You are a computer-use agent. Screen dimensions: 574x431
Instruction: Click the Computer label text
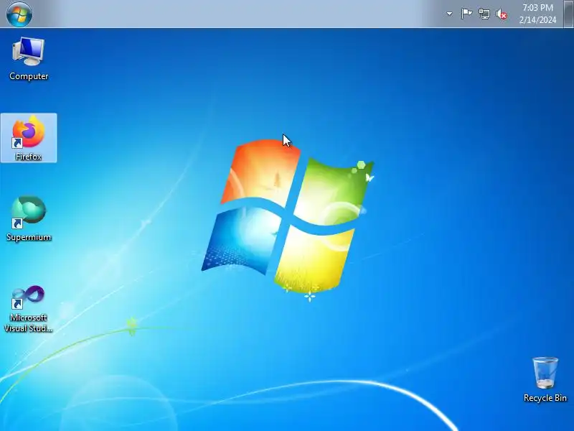coord(29,76)
